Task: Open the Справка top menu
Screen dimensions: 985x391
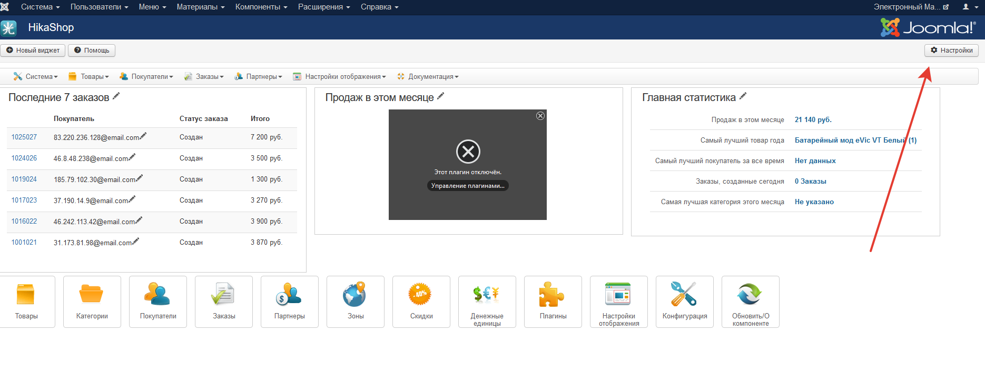Action: (380, 7)
